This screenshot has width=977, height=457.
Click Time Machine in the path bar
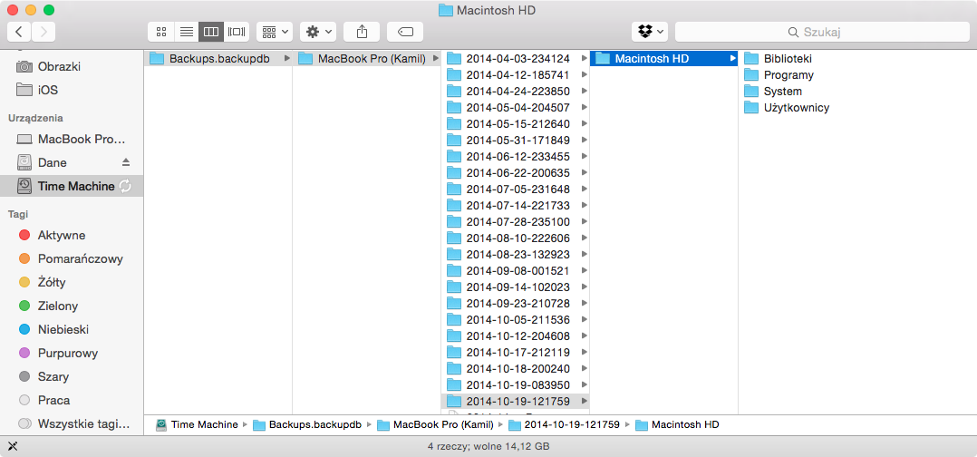tap(197, 424)
